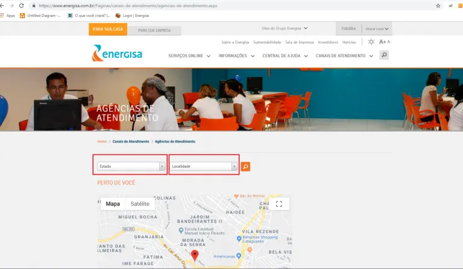The height and width of the screenshot is (269, 463).
Task: Click Agências de Atendimento breadcrumb
Action: pyautogui.click(x=175, y=142)
